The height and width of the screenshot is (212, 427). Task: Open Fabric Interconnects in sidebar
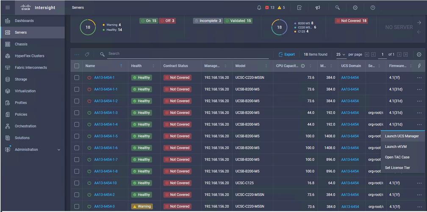point(32,67)
